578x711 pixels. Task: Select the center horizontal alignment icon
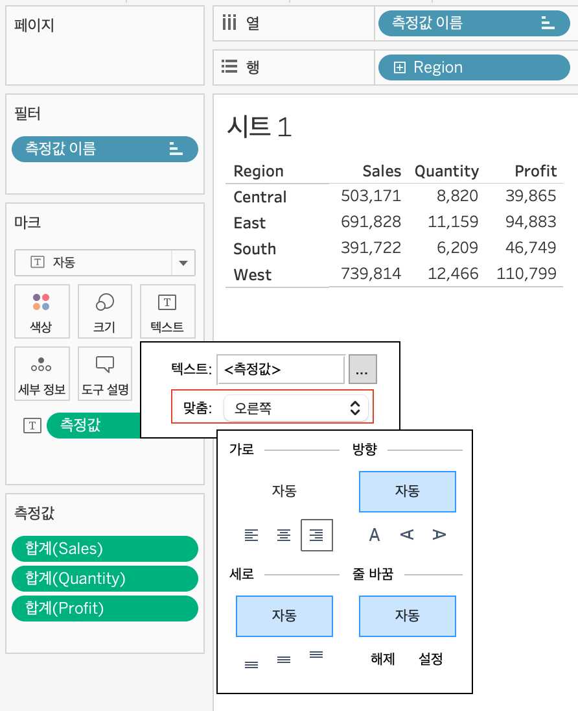pos(283,535)
